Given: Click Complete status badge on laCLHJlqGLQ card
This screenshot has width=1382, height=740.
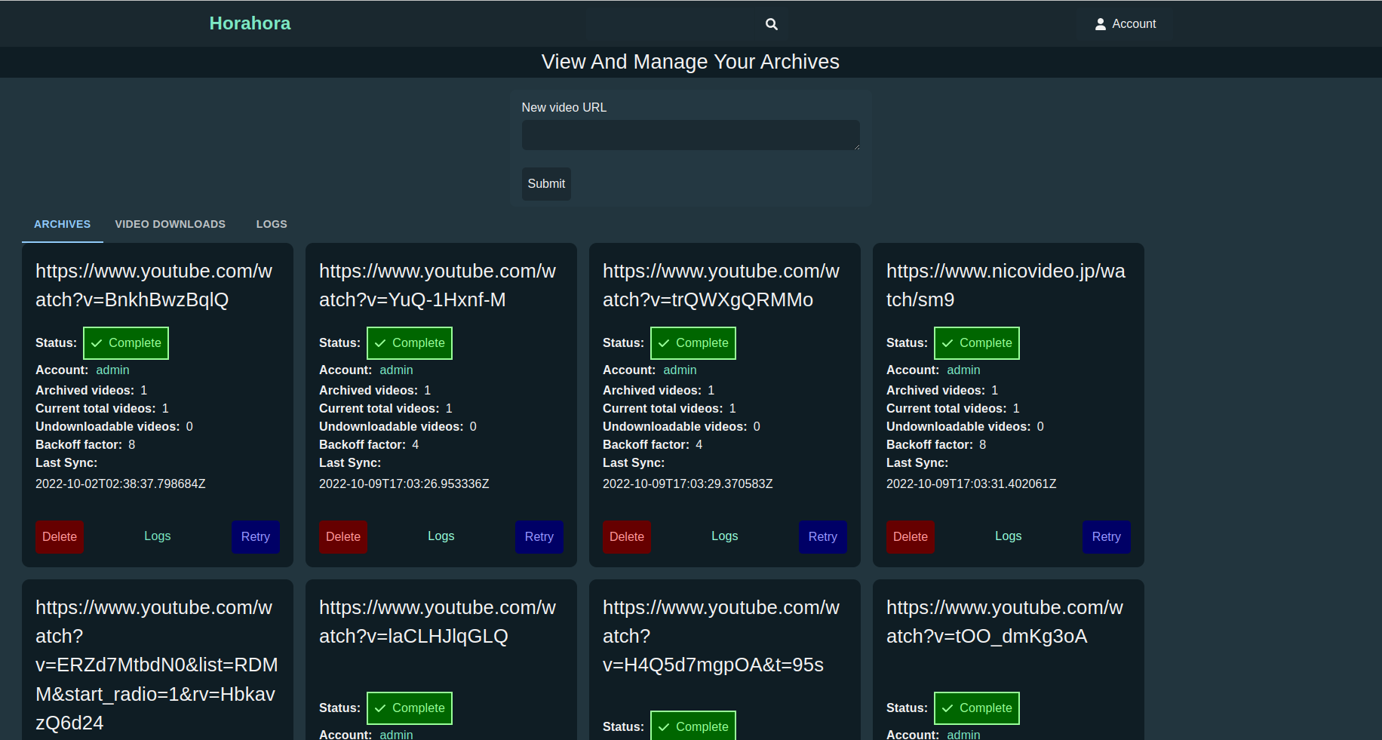Looking at the screenshot, I should tap(410, 708).
